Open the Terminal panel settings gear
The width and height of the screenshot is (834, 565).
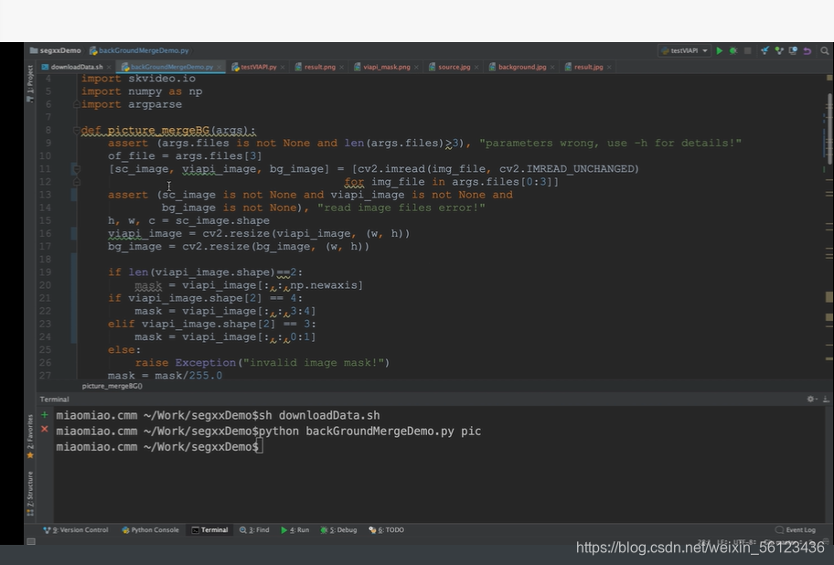810,399
